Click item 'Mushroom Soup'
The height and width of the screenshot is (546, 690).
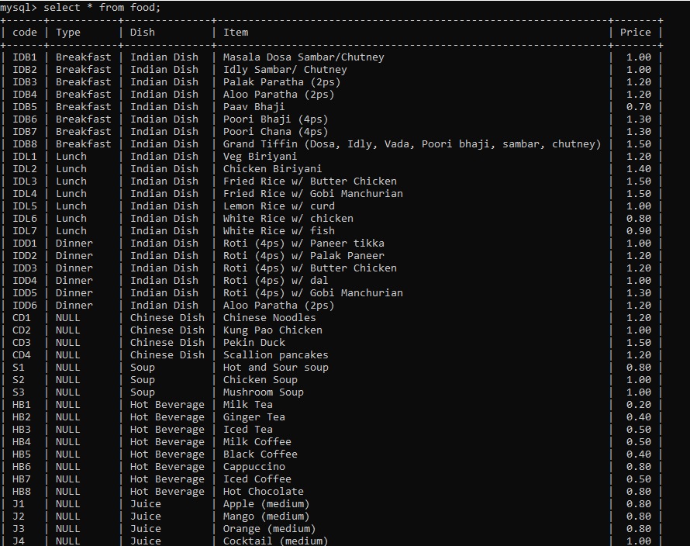263,392
